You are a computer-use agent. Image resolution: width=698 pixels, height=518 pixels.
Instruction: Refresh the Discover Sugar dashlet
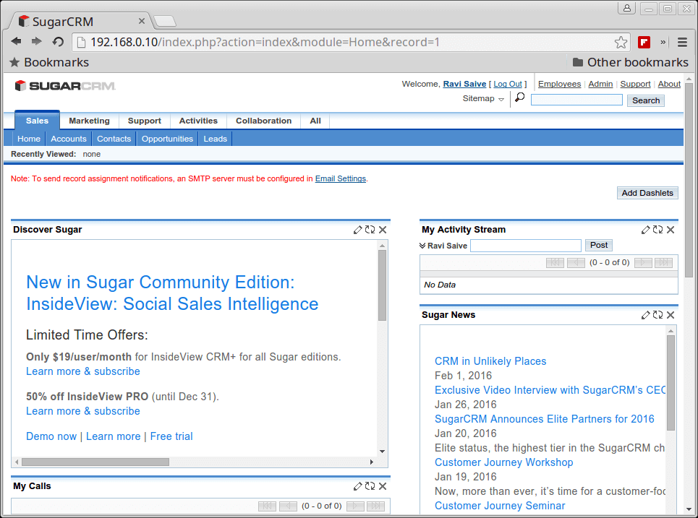click(x=370, y=230)
